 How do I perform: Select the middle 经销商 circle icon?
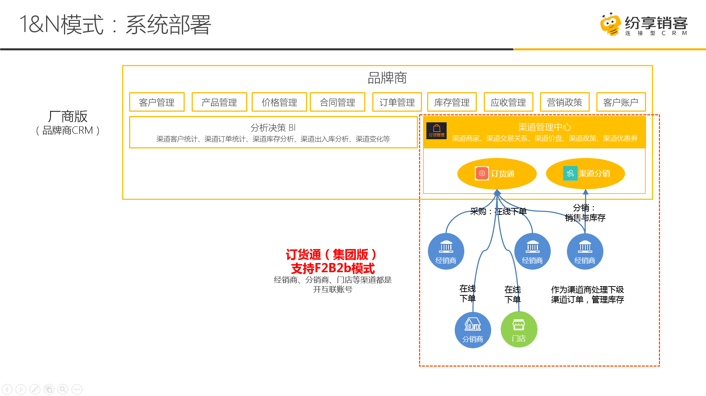tap(532, 251)
